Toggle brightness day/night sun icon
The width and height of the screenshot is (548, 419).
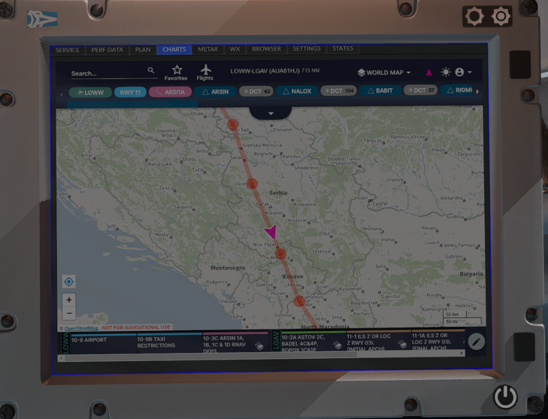coord(446,72)
